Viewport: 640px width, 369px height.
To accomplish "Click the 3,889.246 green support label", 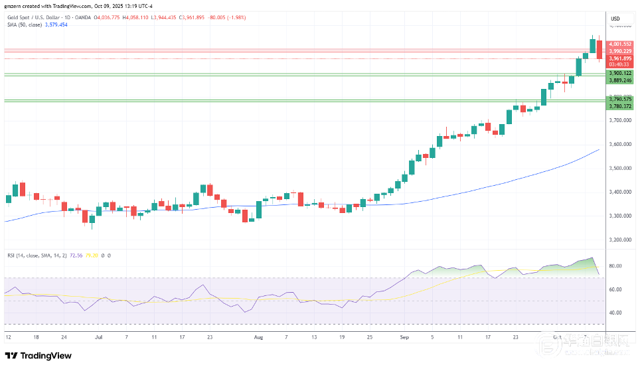I will (621, 80).
